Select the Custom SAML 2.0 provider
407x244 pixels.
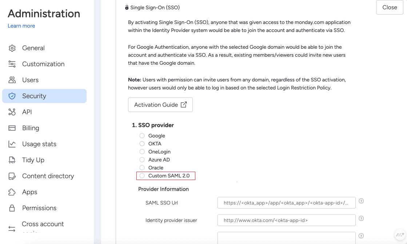142,176
